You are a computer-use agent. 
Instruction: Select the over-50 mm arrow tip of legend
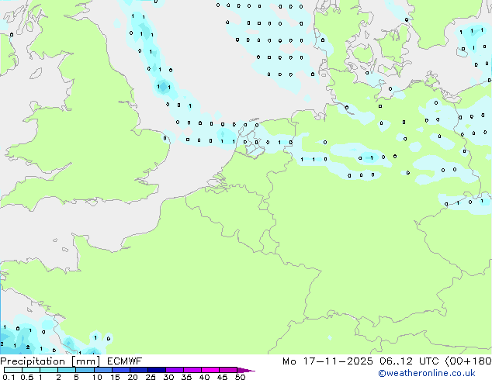tap(246, 370)
